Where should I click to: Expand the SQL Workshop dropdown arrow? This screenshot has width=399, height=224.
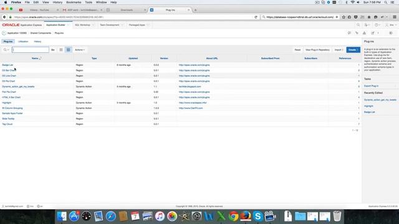coord(93,25)
